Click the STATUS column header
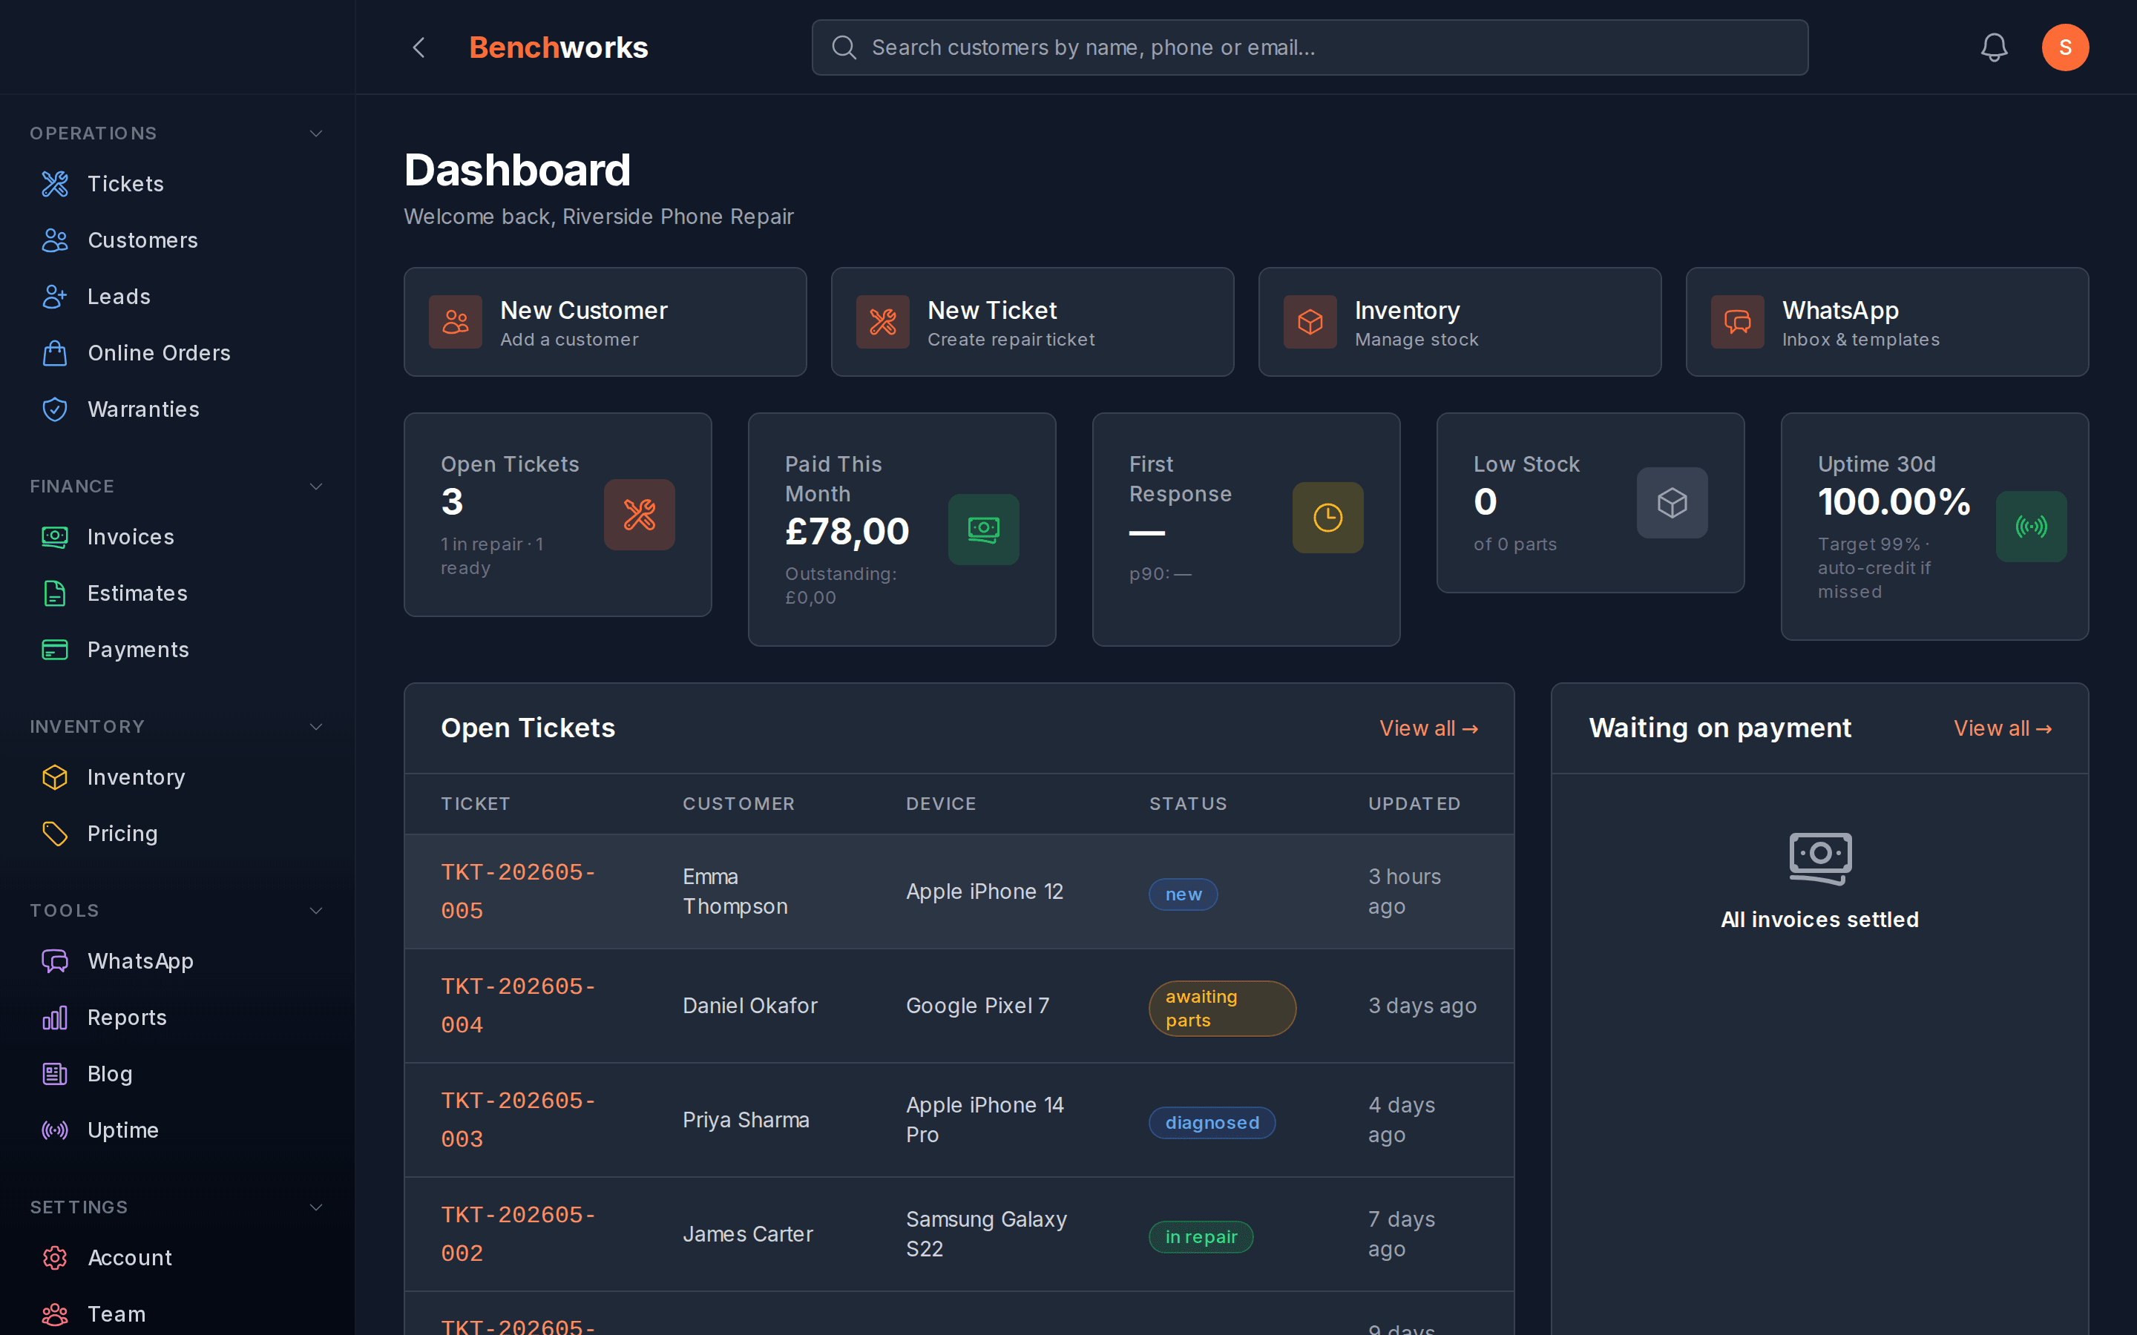2137x1335 pixels. click(1188, 803)
